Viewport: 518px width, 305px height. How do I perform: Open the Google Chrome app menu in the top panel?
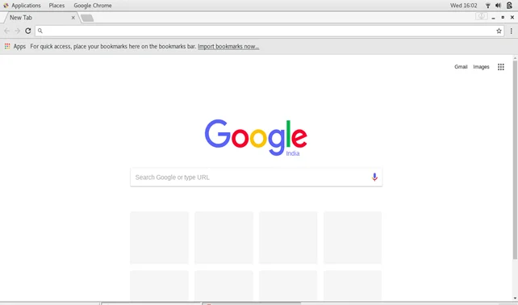point(93,6)
